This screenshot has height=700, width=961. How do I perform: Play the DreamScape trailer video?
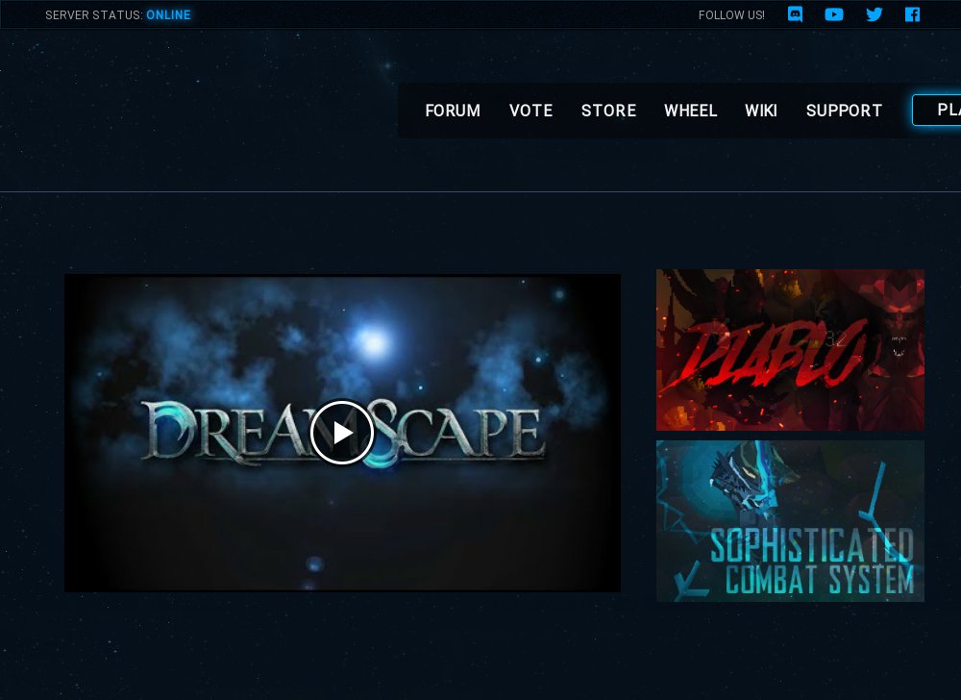[x=342, y=432]
